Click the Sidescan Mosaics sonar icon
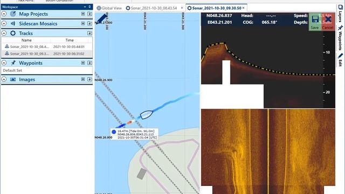Screen dimensions: 345x194 (13, 24)
